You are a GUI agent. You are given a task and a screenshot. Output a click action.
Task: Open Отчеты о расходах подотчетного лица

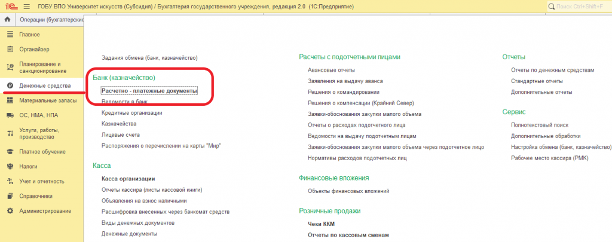356,125
